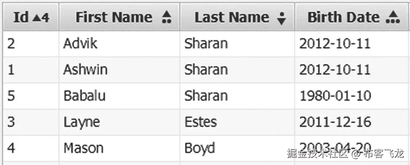Sort by the Birth Date column header
This screenshot has height=165, width=410.
click(x=352, y=17)
